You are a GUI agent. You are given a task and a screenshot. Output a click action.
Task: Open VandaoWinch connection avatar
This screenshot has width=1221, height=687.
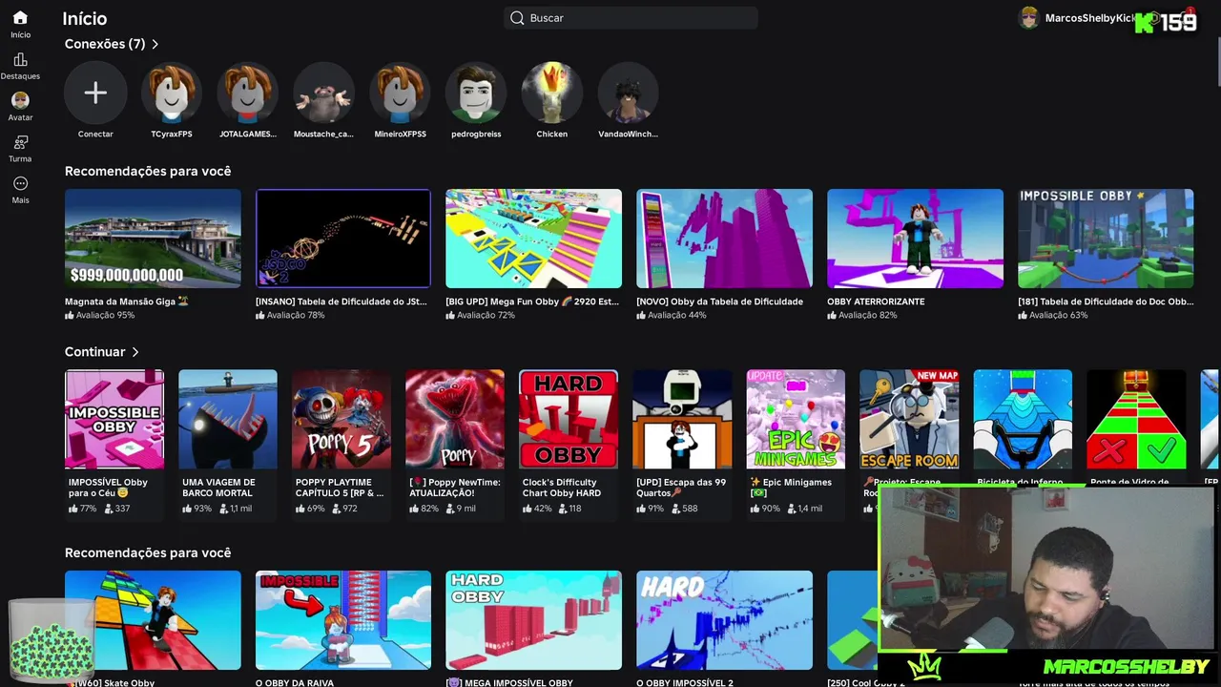point(628,93)
